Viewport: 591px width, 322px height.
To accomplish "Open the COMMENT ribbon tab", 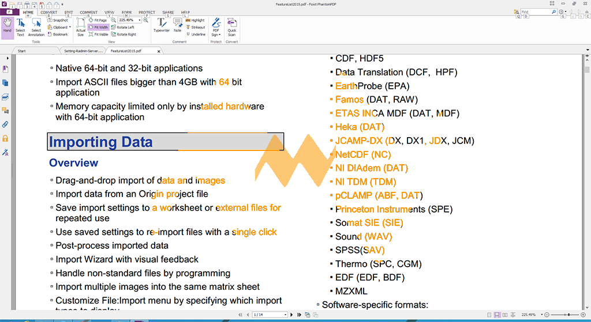I will pyautogui.click(x=88, y=13).
